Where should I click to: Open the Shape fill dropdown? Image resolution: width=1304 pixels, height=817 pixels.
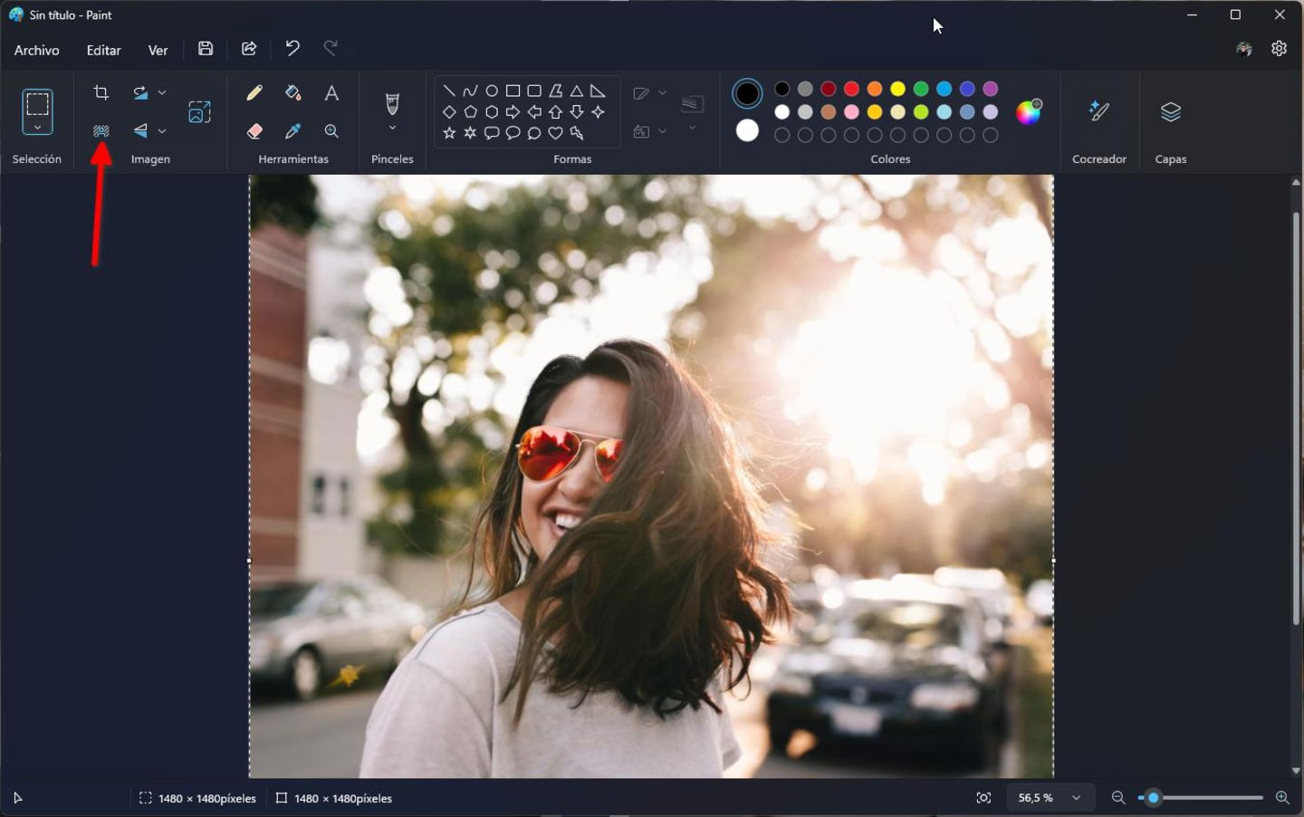[649, 131]
